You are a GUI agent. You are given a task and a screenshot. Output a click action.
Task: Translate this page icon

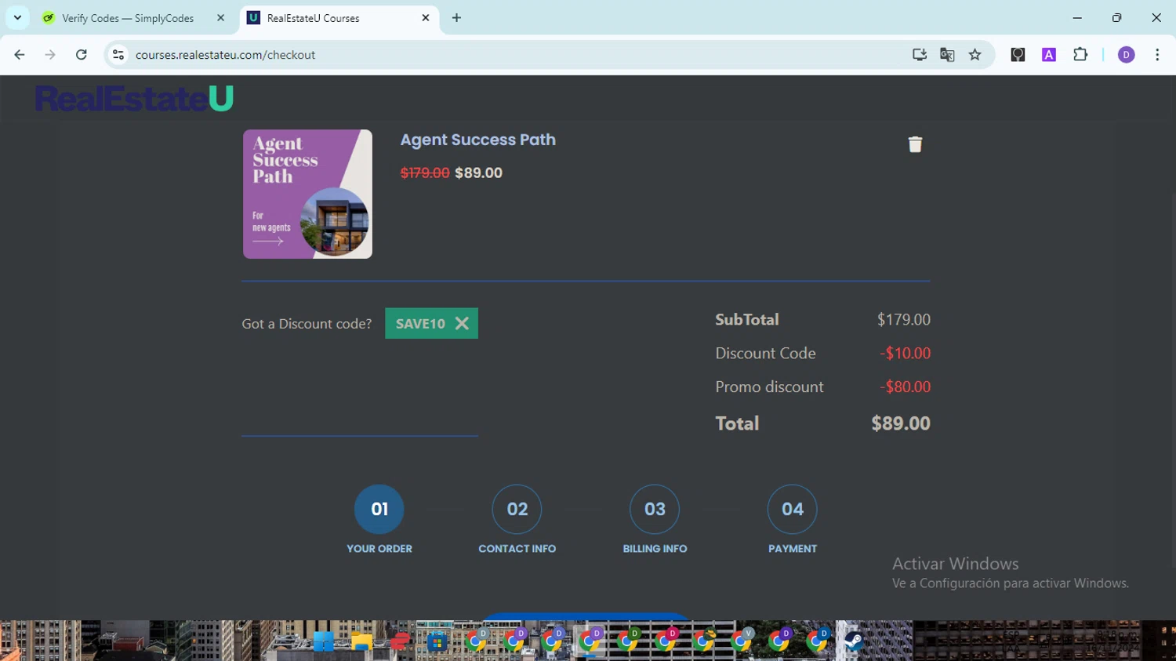(x=947, y=55)
